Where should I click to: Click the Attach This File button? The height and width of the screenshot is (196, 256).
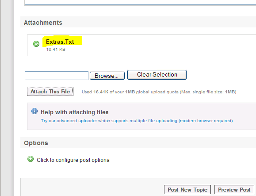point(50,92)
